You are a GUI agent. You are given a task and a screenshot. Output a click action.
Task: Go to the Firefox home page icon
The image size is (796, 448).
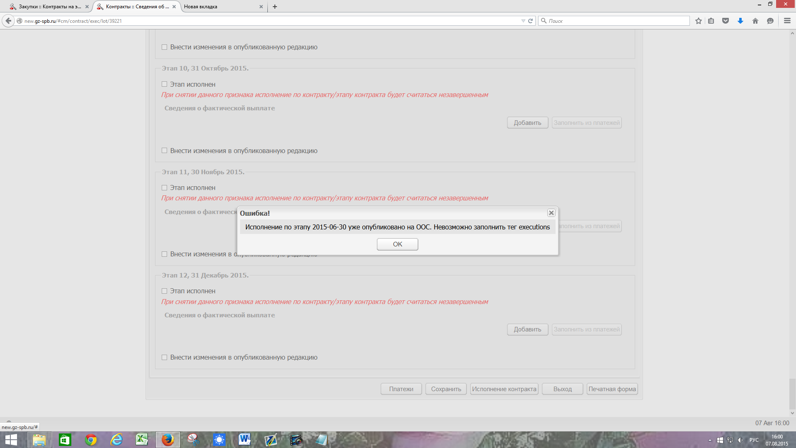click(755, 21)
